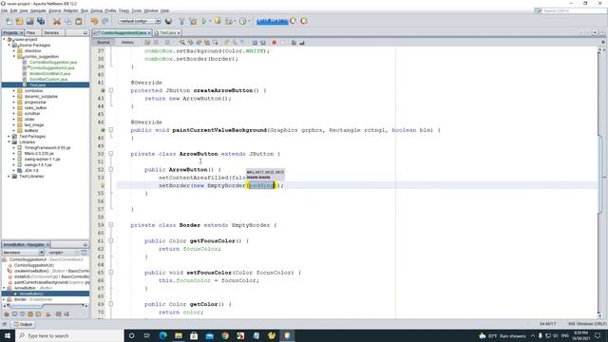Screen dimensions: 608x342
Task: Click the Clean and Build icon
Action: [x=193, y=21]
